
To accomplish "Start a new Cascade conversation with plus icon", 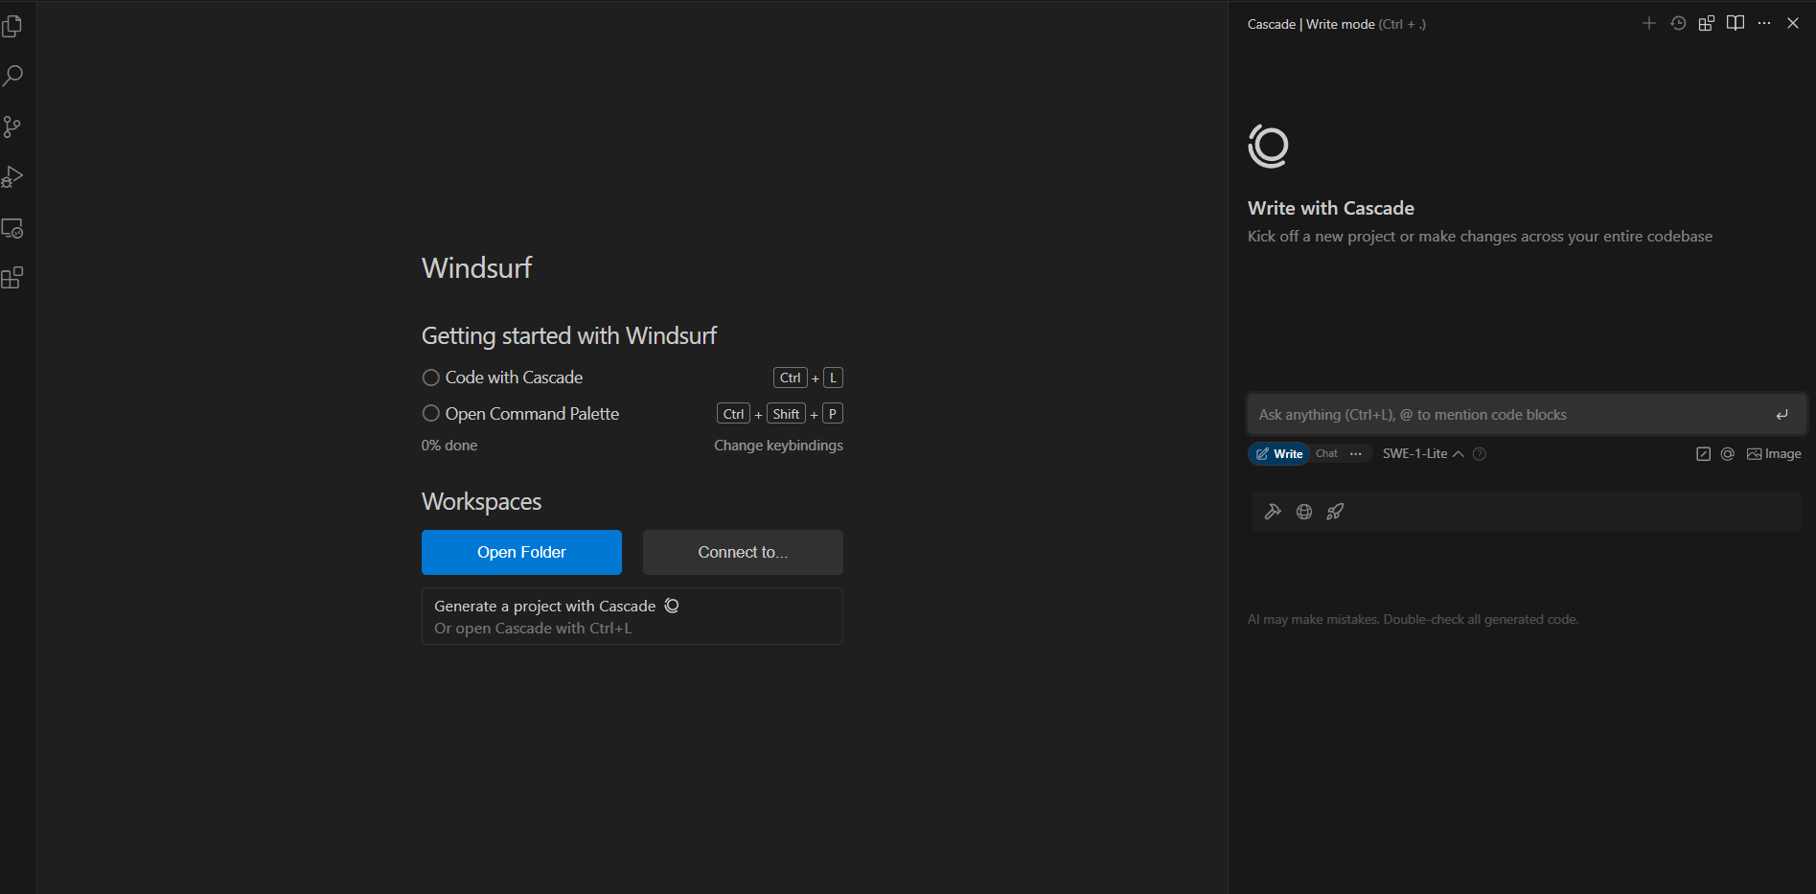I will click(x=1649, y=23).
